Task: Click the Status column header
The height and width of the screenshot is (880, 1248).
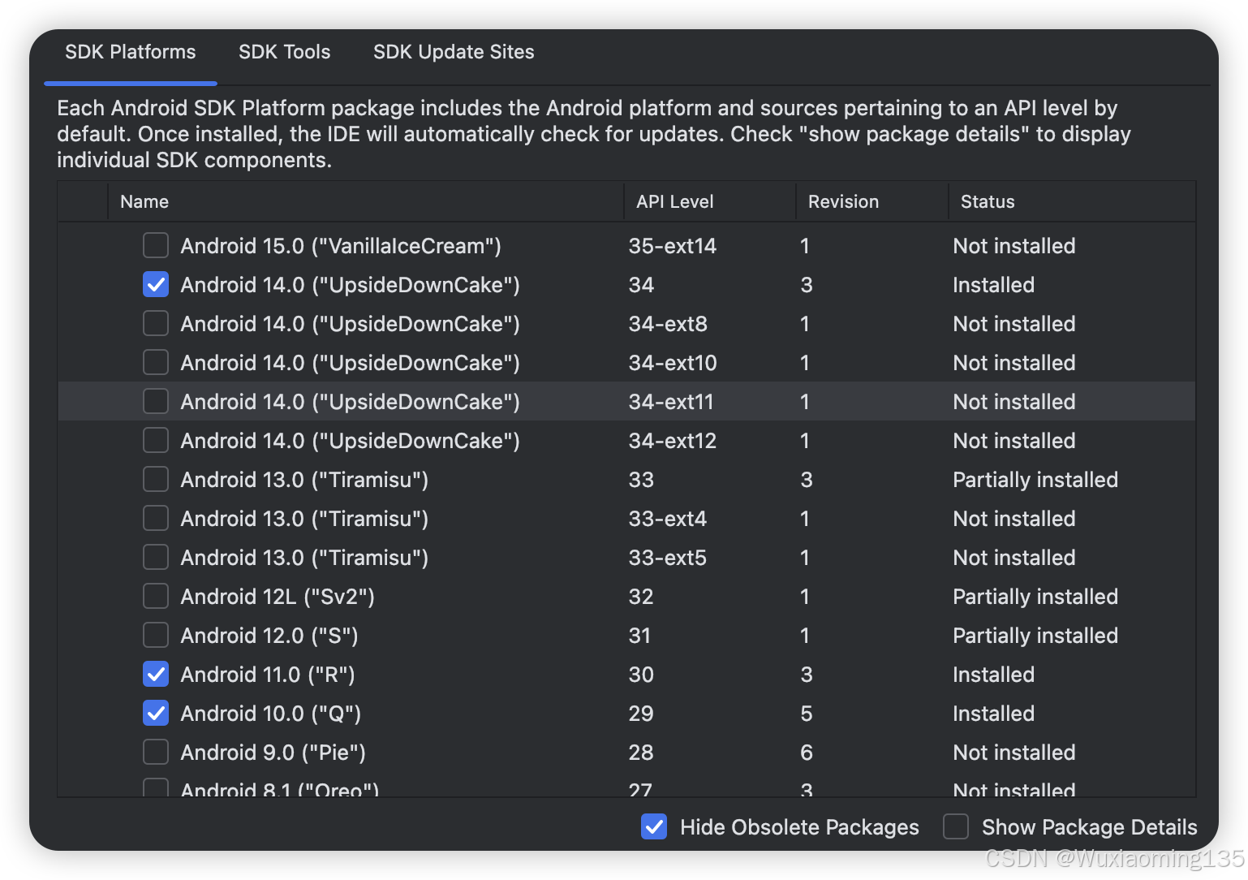Action: [987, 201]
